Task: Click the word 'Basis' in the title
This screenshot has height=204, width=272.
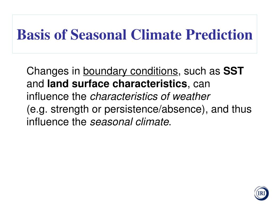Action: 33,35
